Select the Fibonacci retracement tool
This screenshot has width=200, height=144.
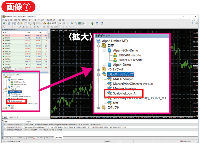coord(27,27)
